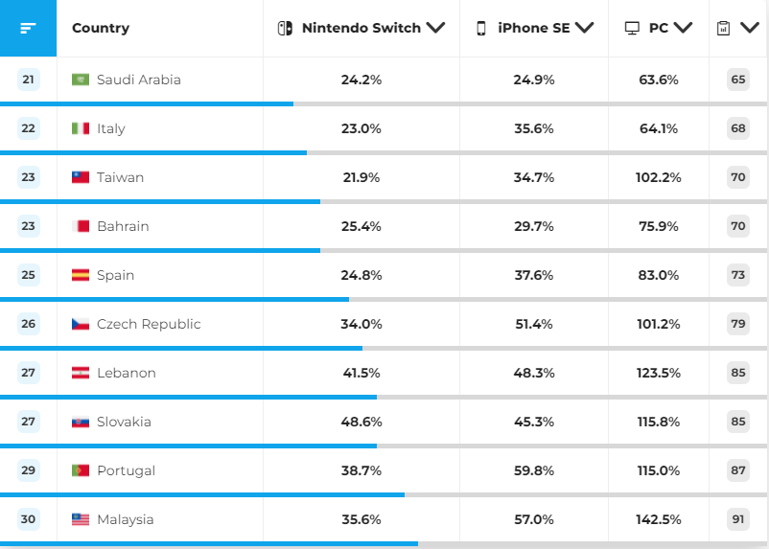This screenshot has width=769, height=549.
Task: Expand the Nintendo Switch column dropdown arrow
Action: [x=435, y=28]
